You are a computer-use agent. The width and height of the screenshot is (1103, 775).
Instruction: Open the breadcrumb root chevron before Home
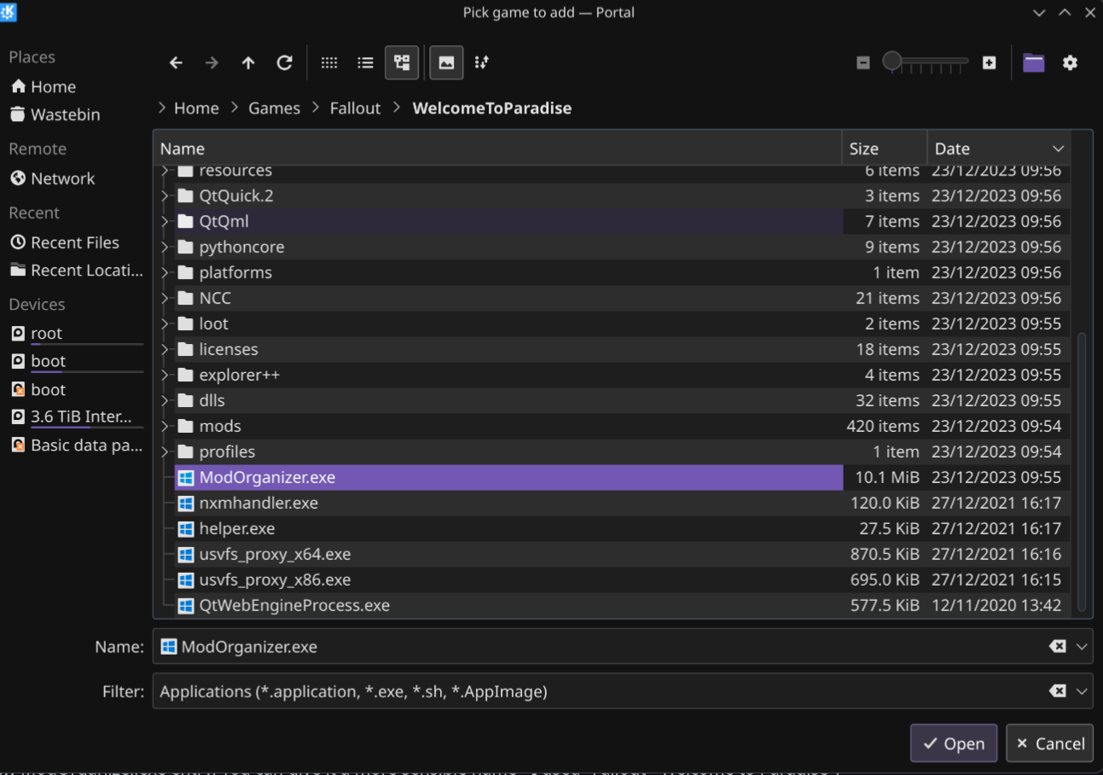[x=162, y=108]
